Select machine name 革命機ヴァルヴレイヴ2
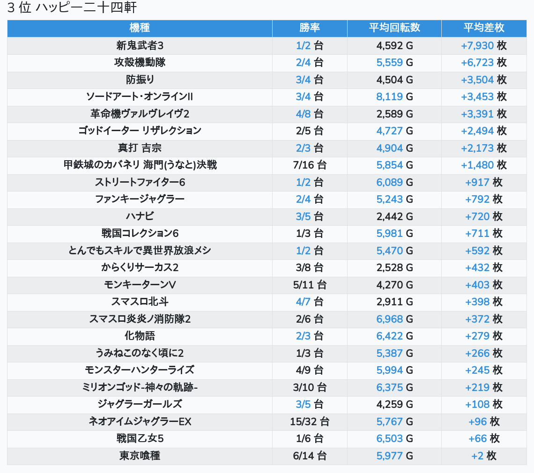Image resolution: width=534 pixels, height=473 pixels. 140,114
